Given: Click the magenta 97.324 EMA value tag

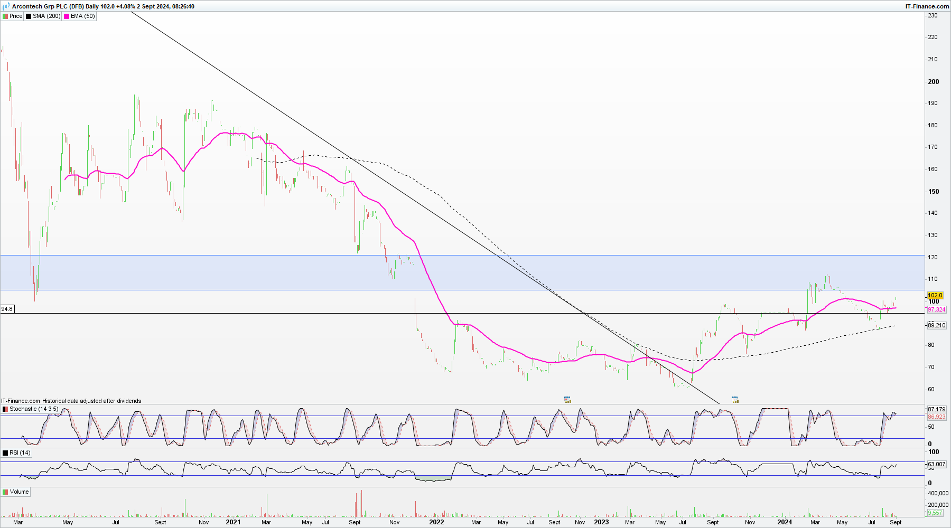Looking at the screenshot, I should [x=937, y=310].
